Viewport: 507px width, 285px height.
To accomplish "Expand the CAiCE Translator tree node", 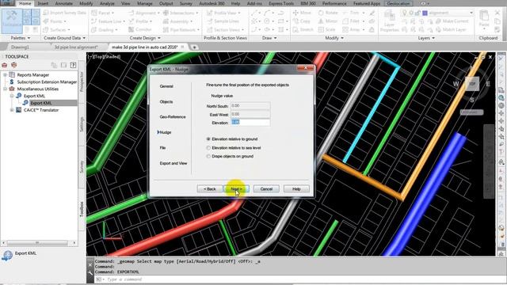I will tap(12, 110).
